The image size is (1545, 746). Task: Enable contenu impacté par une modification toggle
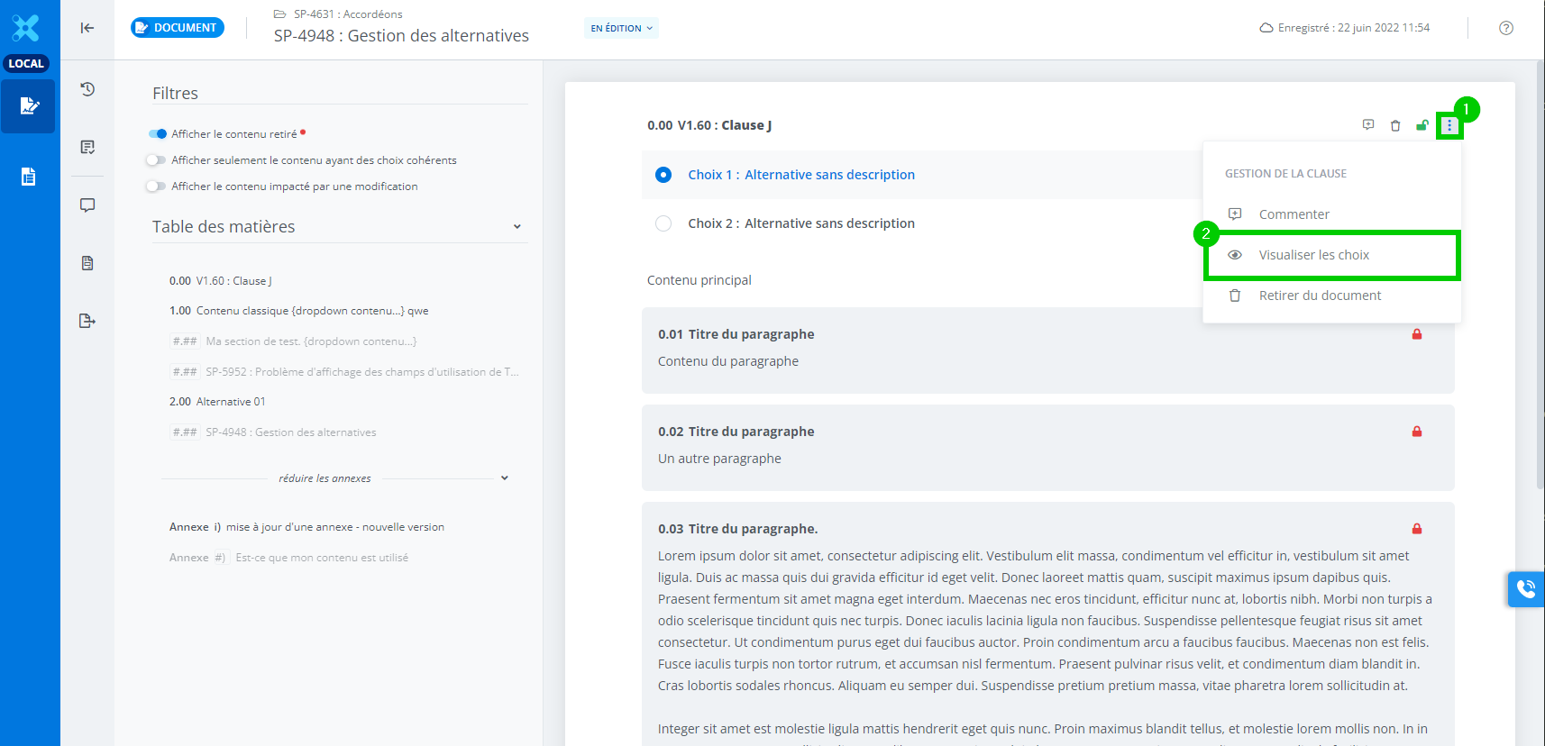(x=157, y=186)
